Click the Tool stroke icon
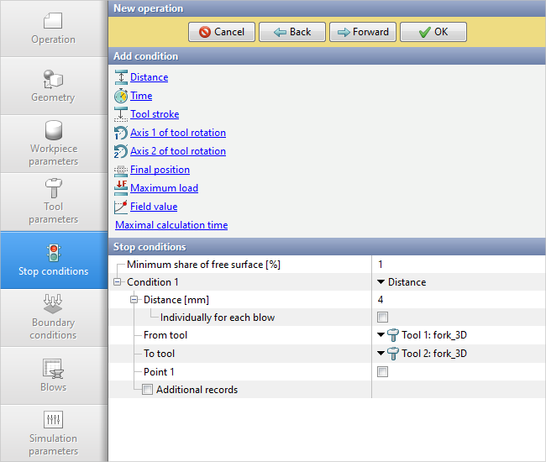The width and height of the screenshot is (546, 462). pos(121,114)
